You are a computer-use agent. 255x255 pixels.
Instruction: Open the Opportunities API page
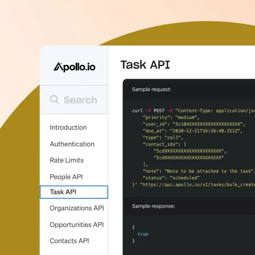(77, 225)
